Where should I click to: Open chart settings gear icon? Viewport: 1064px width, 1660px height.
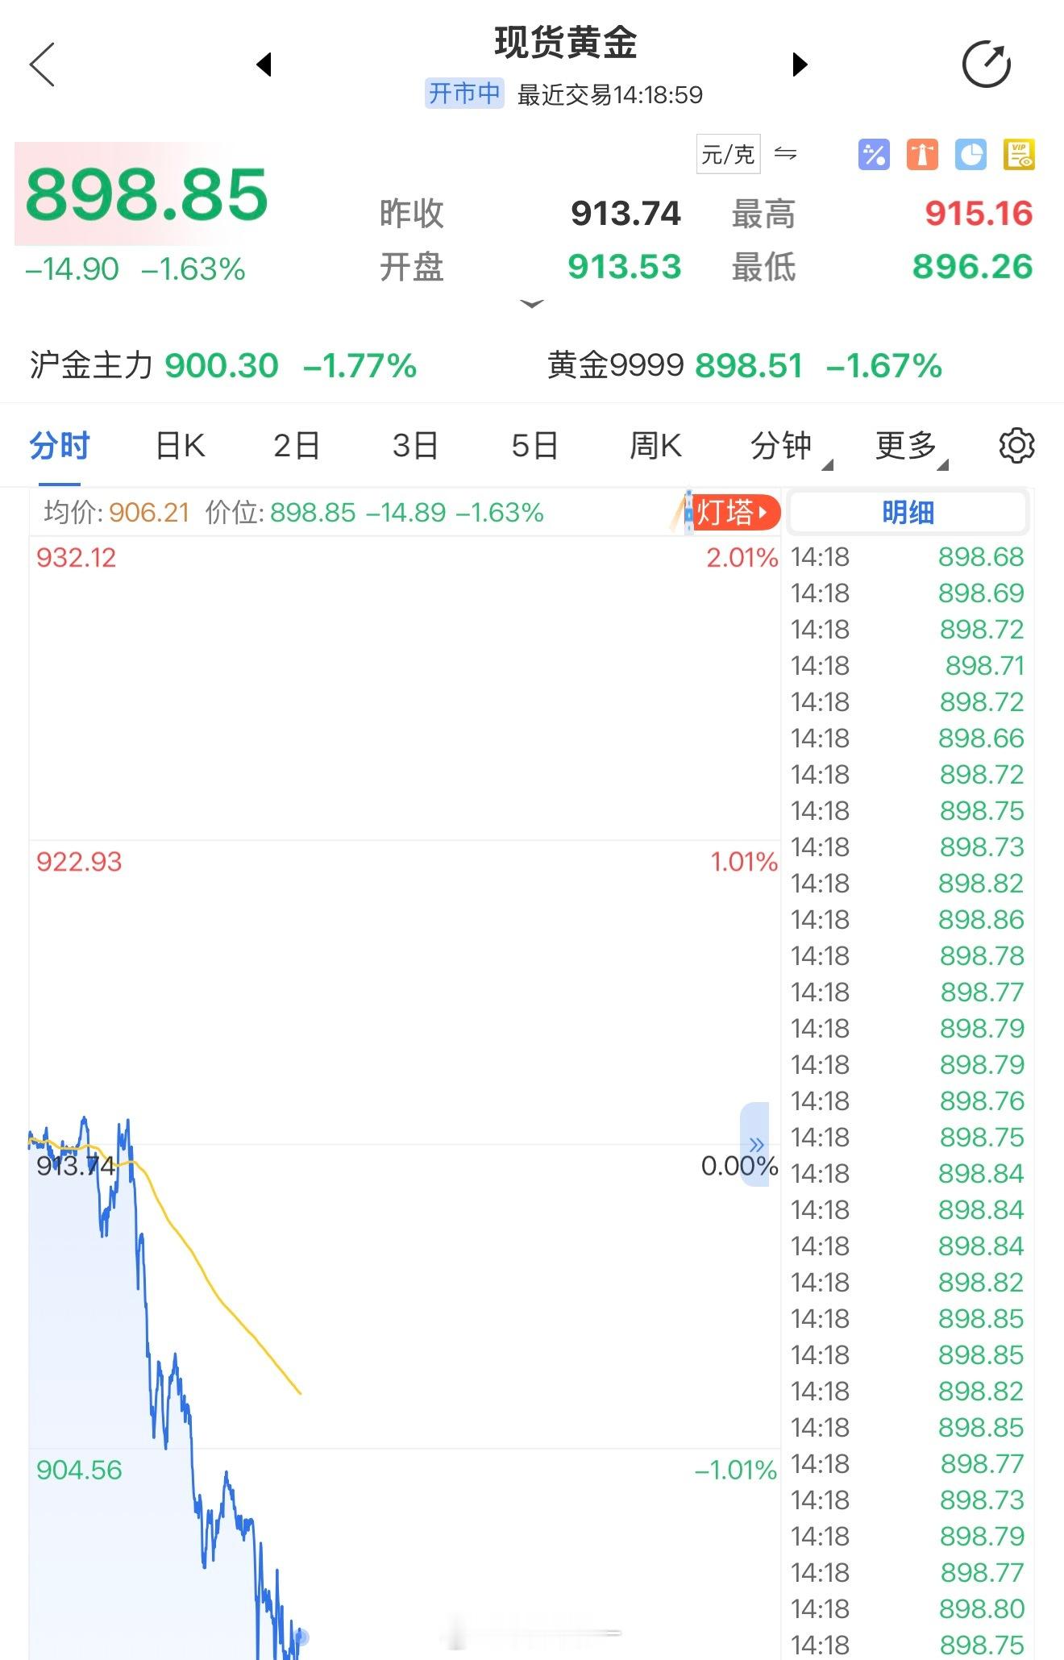(1016, 445)
